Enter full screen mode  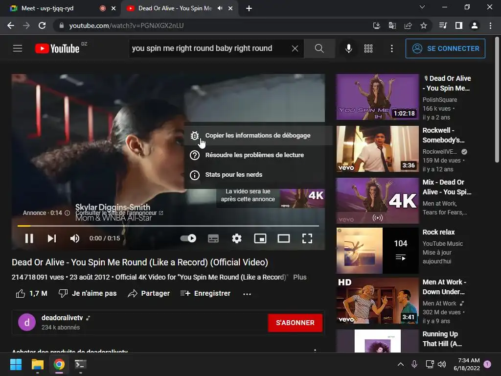tap(307, 238)
